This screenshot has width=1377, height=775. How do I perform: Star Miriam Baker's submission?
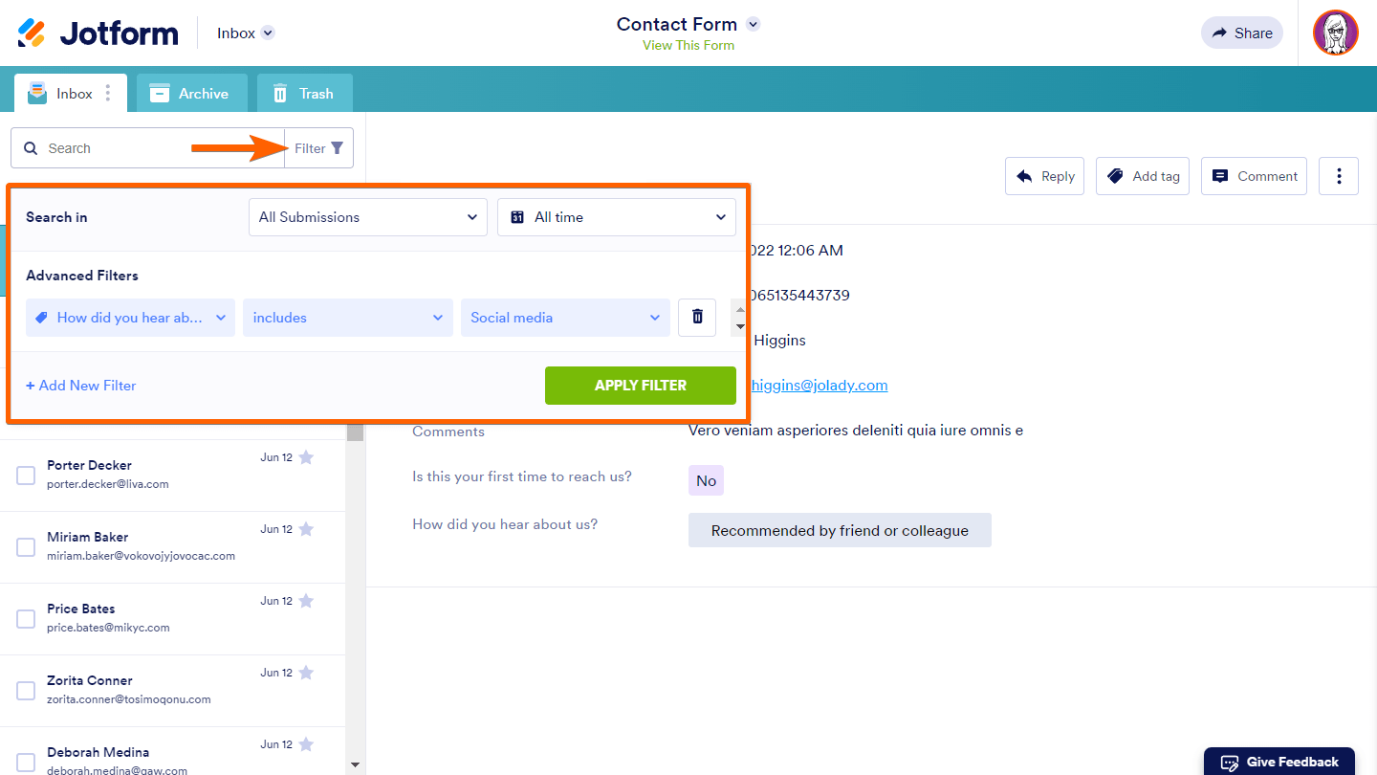(x=306, y=529)
